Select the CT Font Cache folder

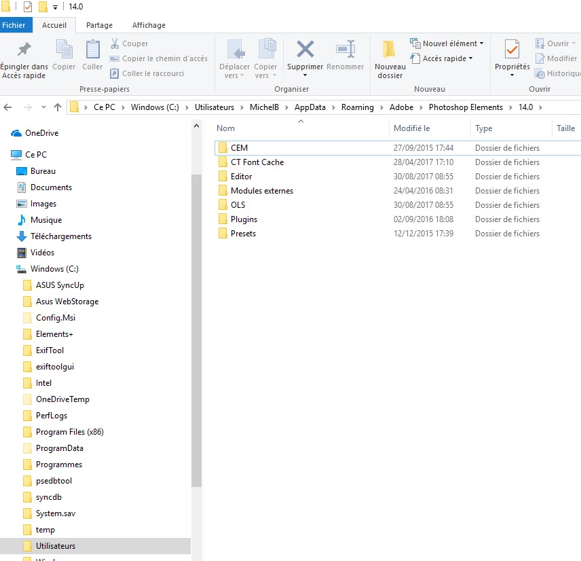coord(398,162)
